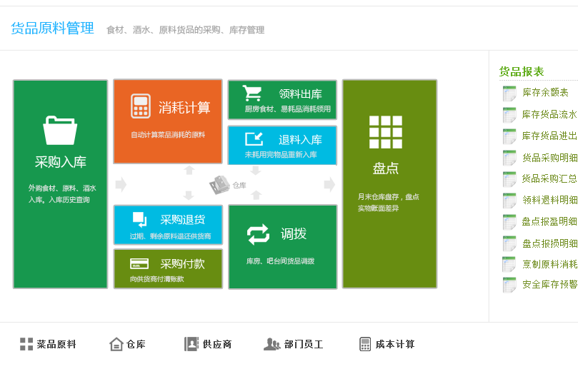578x379 pixels.
Task: Click the 采购退货 return icon
Action: click(140, 219)
